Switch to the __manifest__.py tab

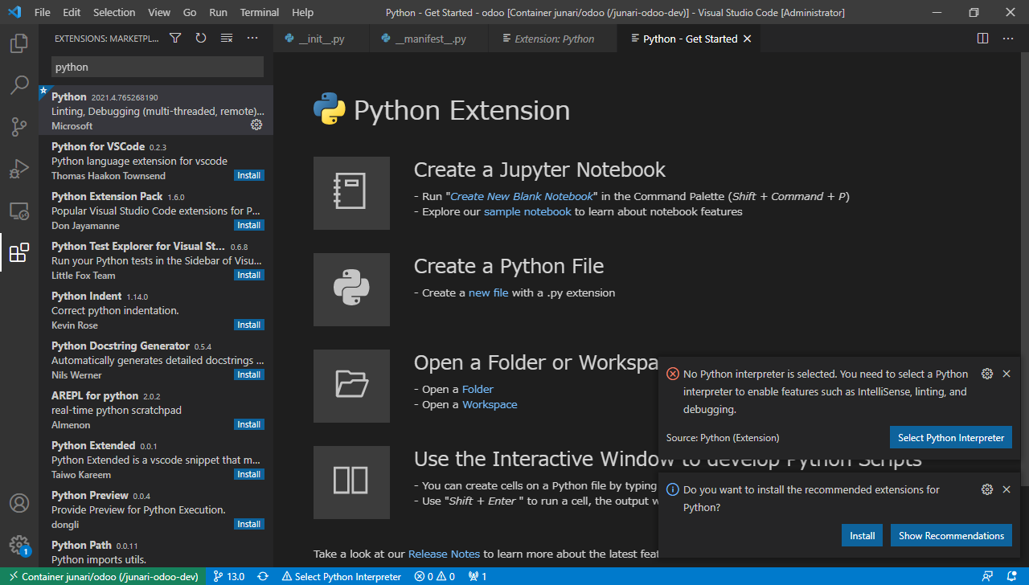(428, 39)
